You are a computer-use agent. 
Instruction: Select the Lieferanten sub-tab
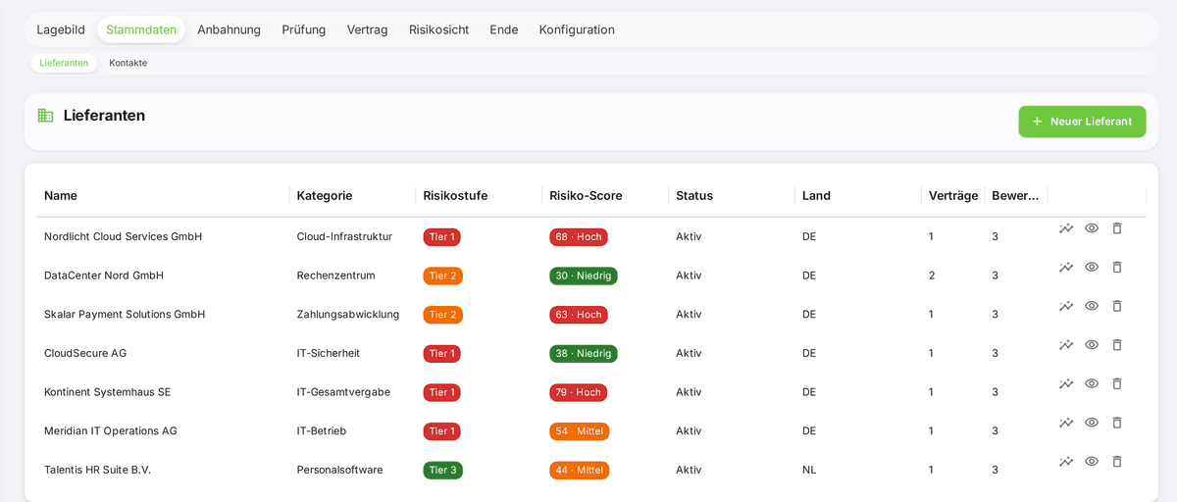pyautogui.click(x=64, y=63)
